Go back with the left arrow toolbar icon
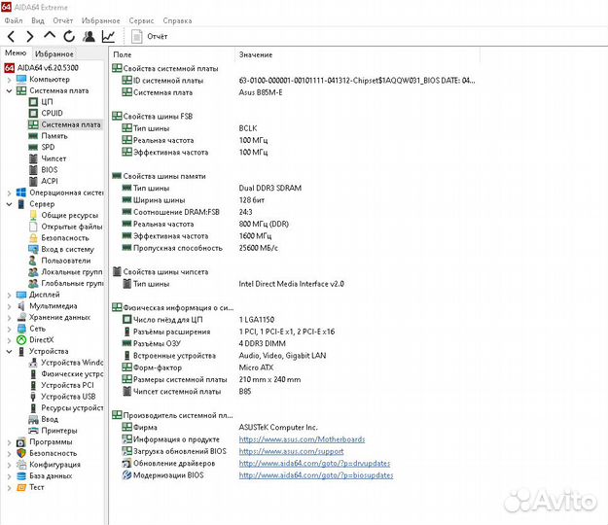Viewport: 608px width, 525px height. pyautogui.click(x=12, y=37)
